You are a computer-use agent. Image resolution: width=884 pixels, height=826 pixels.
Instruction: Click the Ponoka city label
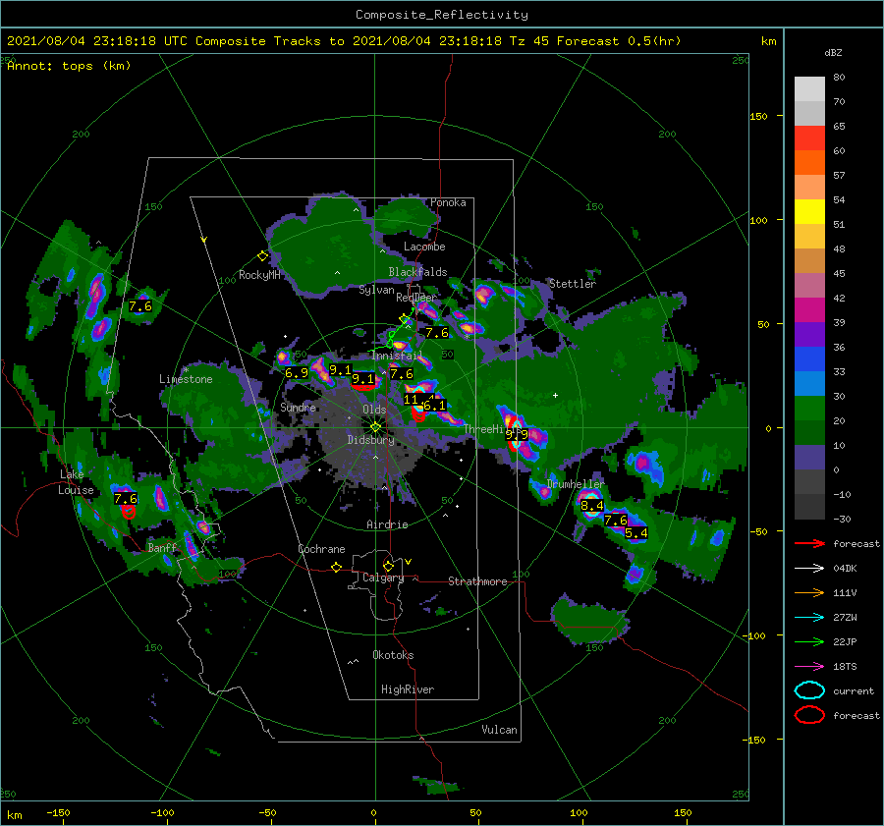pyautogui.click(x=448, y=202)
